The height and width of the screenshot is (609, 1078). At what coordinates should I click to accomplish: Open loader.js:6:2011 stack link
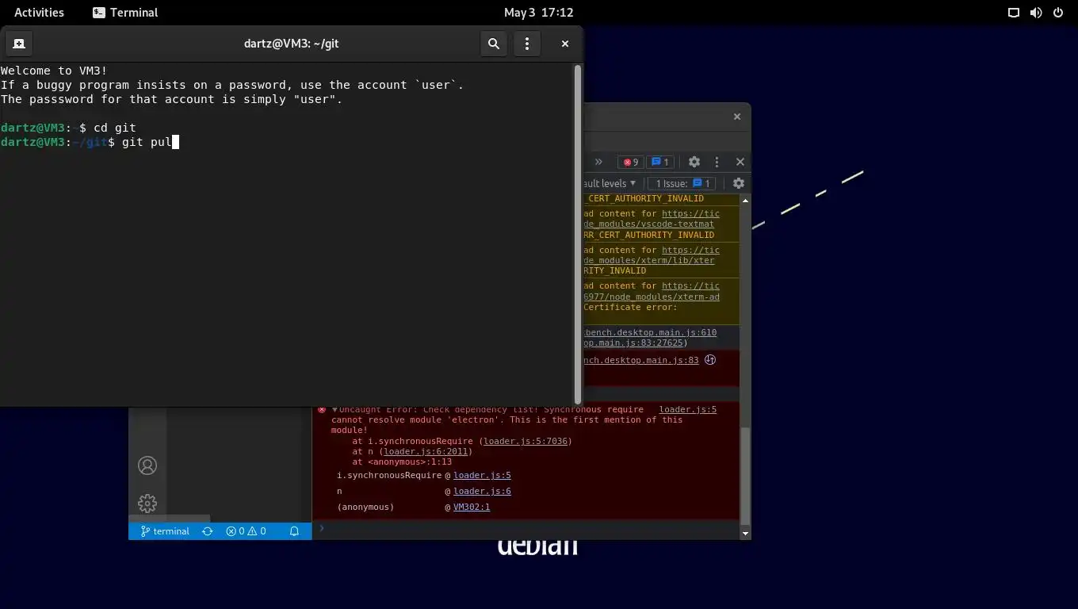tap(426, 451)
